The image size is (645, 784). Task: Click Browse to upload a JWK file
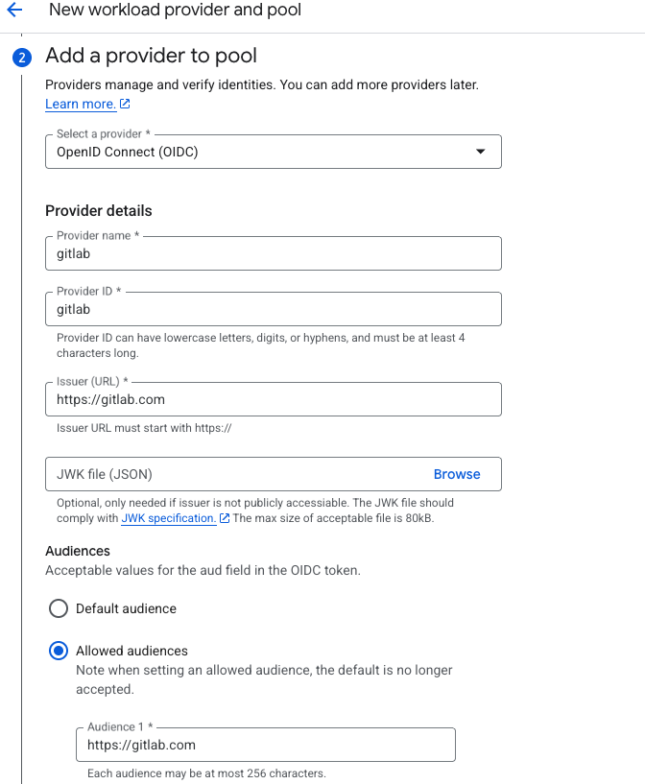(x=457, y=474)
